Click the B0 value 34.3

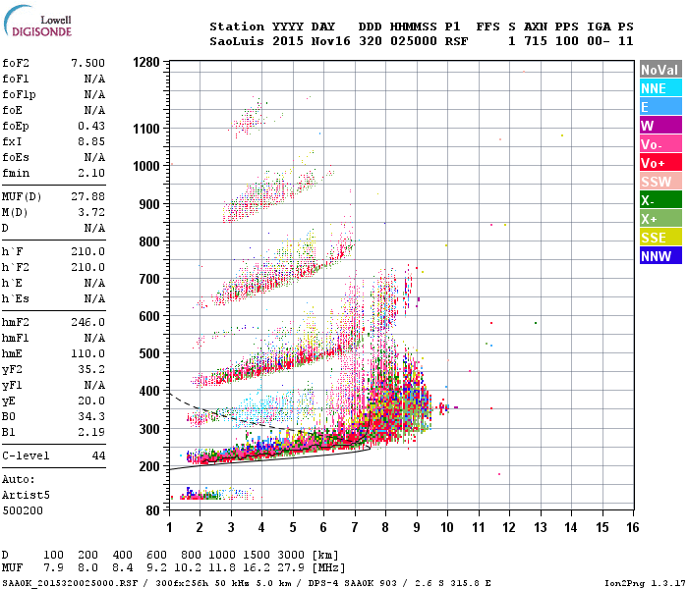pos(91,416)
